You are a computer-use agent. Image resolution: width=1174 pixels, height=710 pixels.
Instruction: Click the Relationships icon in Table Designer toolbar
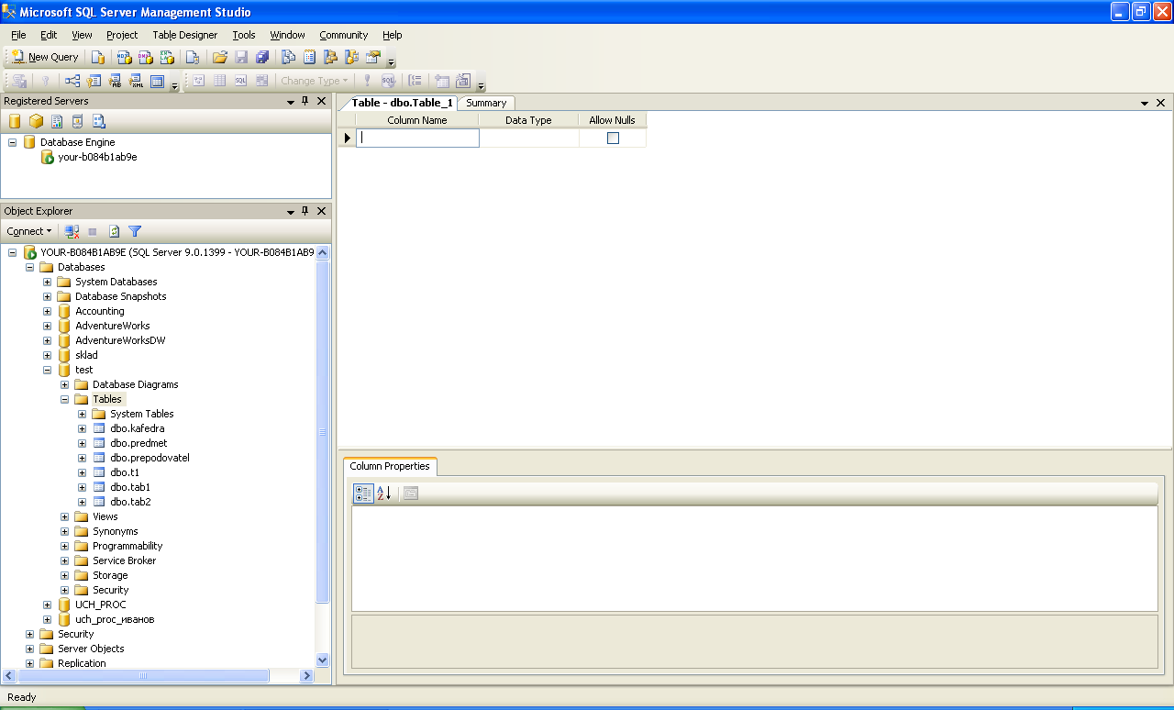pyautogui.click(x=72, y=81)
